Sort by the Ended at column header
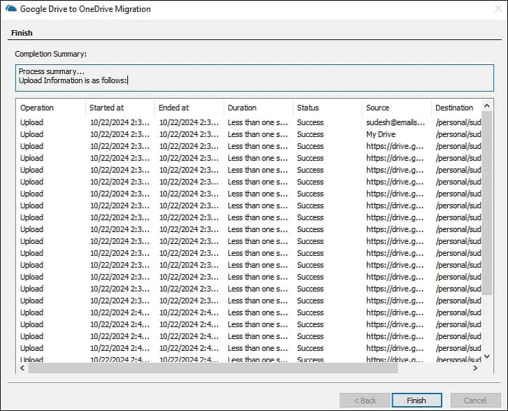The height and width of the screenshot is (411, 508). point(189,108)
